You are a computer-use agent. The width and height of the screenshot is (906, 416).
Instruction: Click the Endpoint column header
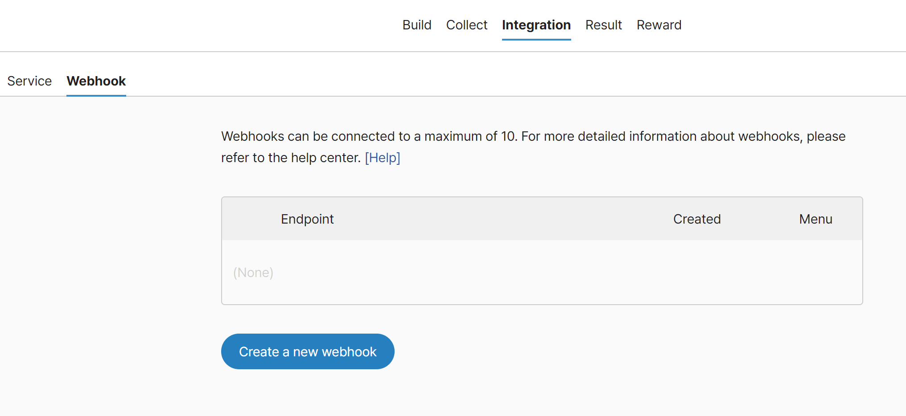click(x=307, y=219)
